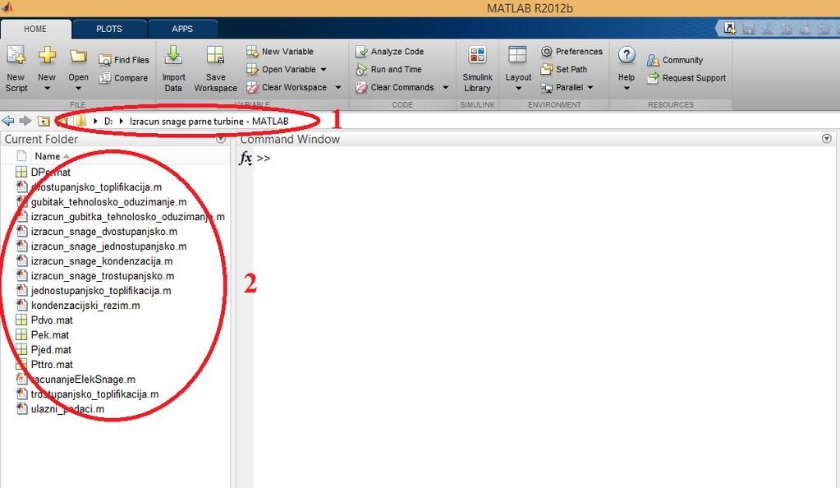This screenshot has height=488, width=840.
Task: Select file izracun_snage_jednostupanjsko.m
Action: [108, 246]
